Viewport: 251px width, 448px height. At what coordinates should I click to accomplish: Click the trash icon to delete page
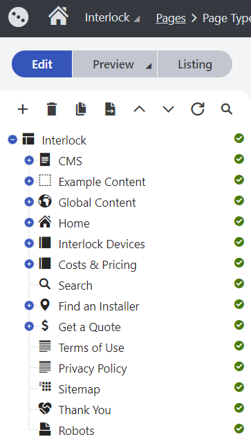[x=52, y=109]
